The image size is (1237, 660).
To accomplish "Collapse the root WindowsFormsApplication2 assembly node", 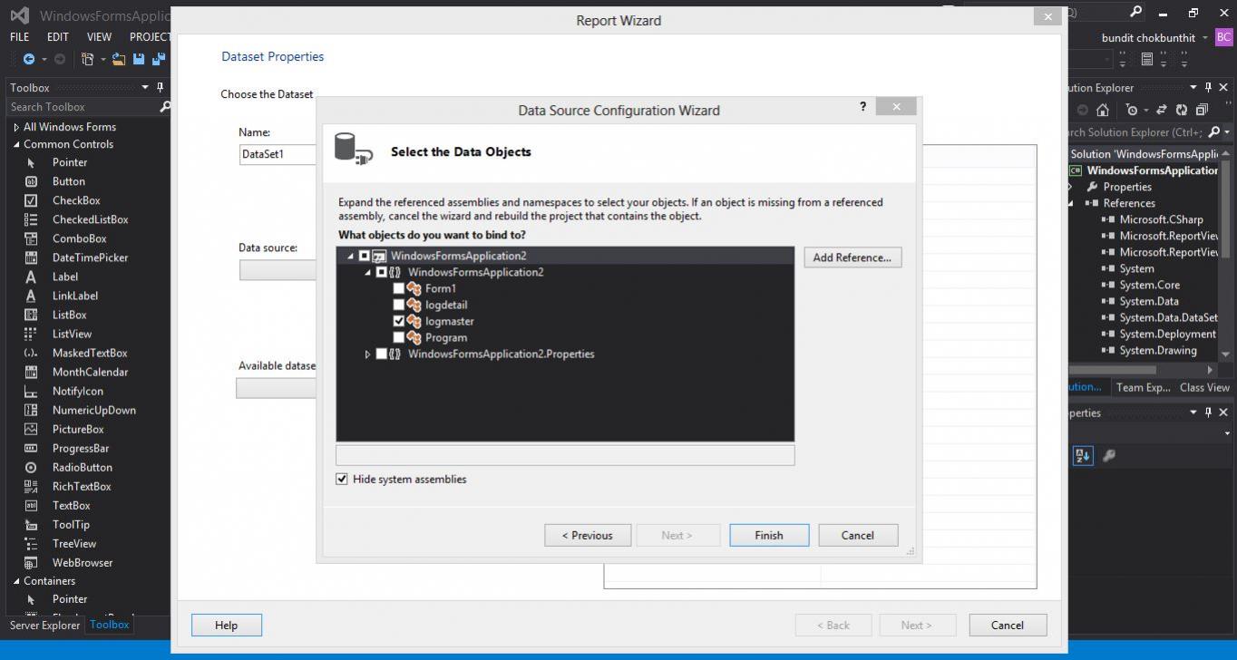I will [x=350, y=257].
